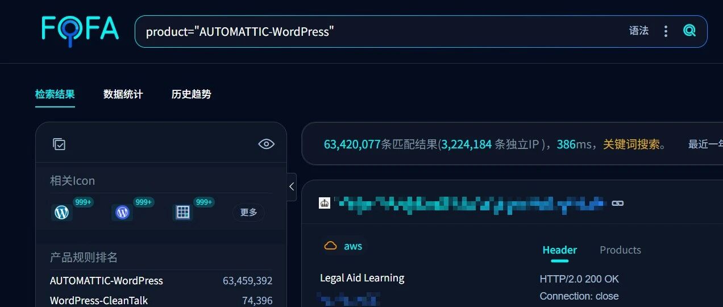Screen dimensions: 723x307
Task: Open the three-dot search options menu
Action: point(666,31)
